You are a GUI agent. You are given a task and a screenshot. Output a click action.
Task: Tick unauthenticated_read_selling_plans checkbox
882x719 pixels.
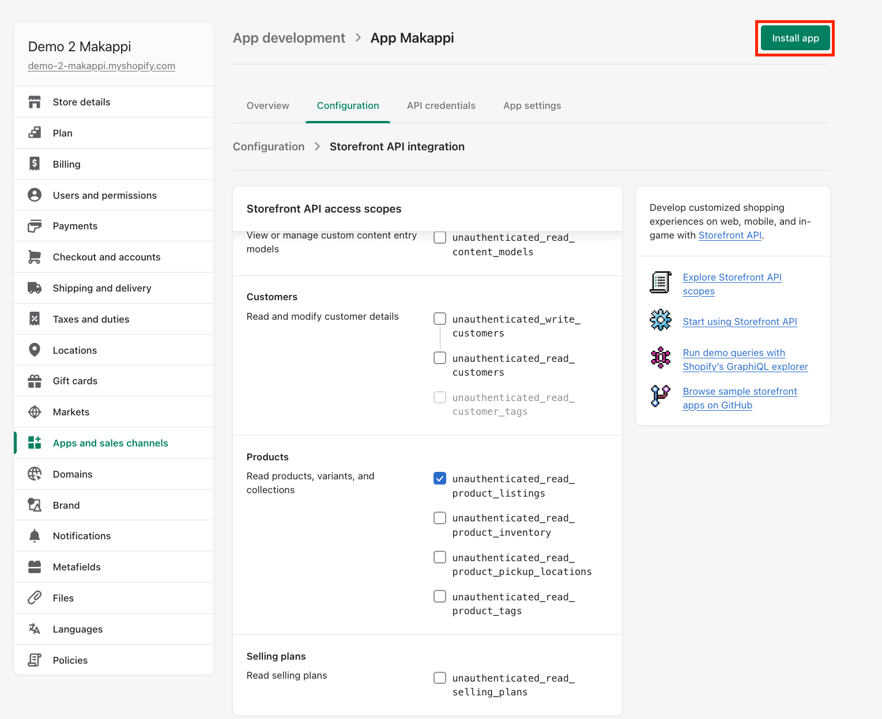point(440,678)
